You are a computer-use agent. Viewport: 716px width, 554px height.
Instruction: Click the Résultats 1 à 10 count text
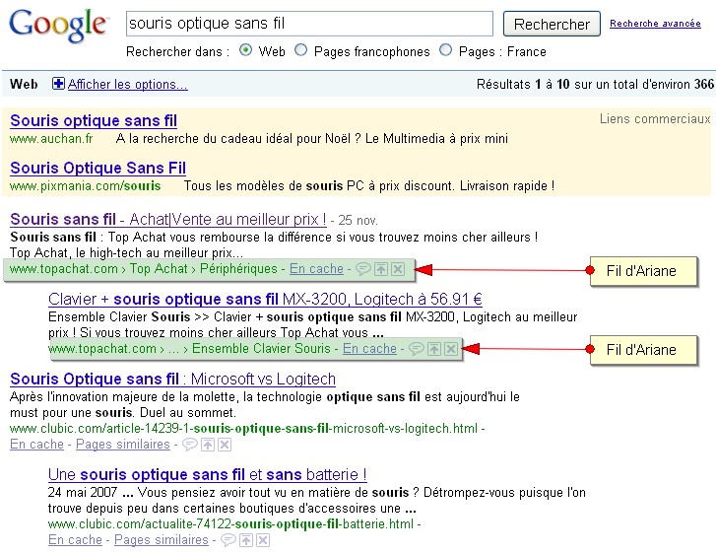coord(595,84)
